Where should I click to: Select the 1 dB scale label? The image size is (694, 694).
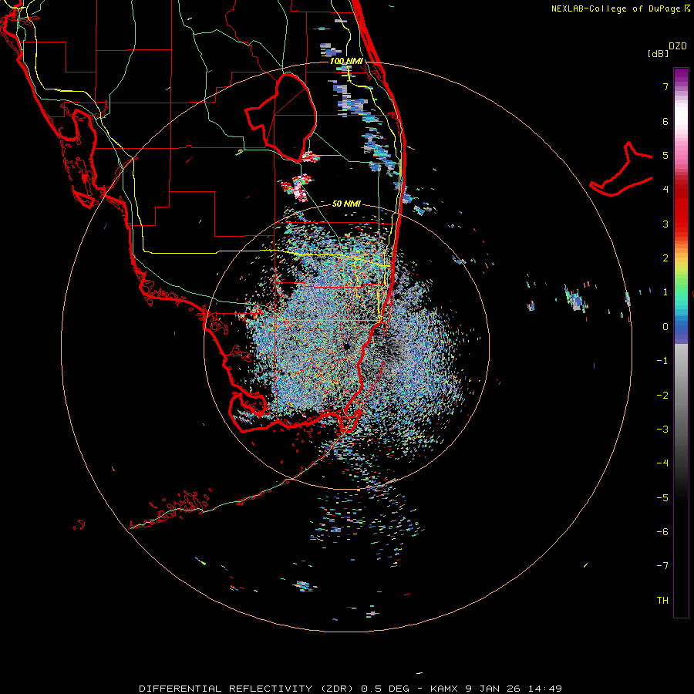665,292
